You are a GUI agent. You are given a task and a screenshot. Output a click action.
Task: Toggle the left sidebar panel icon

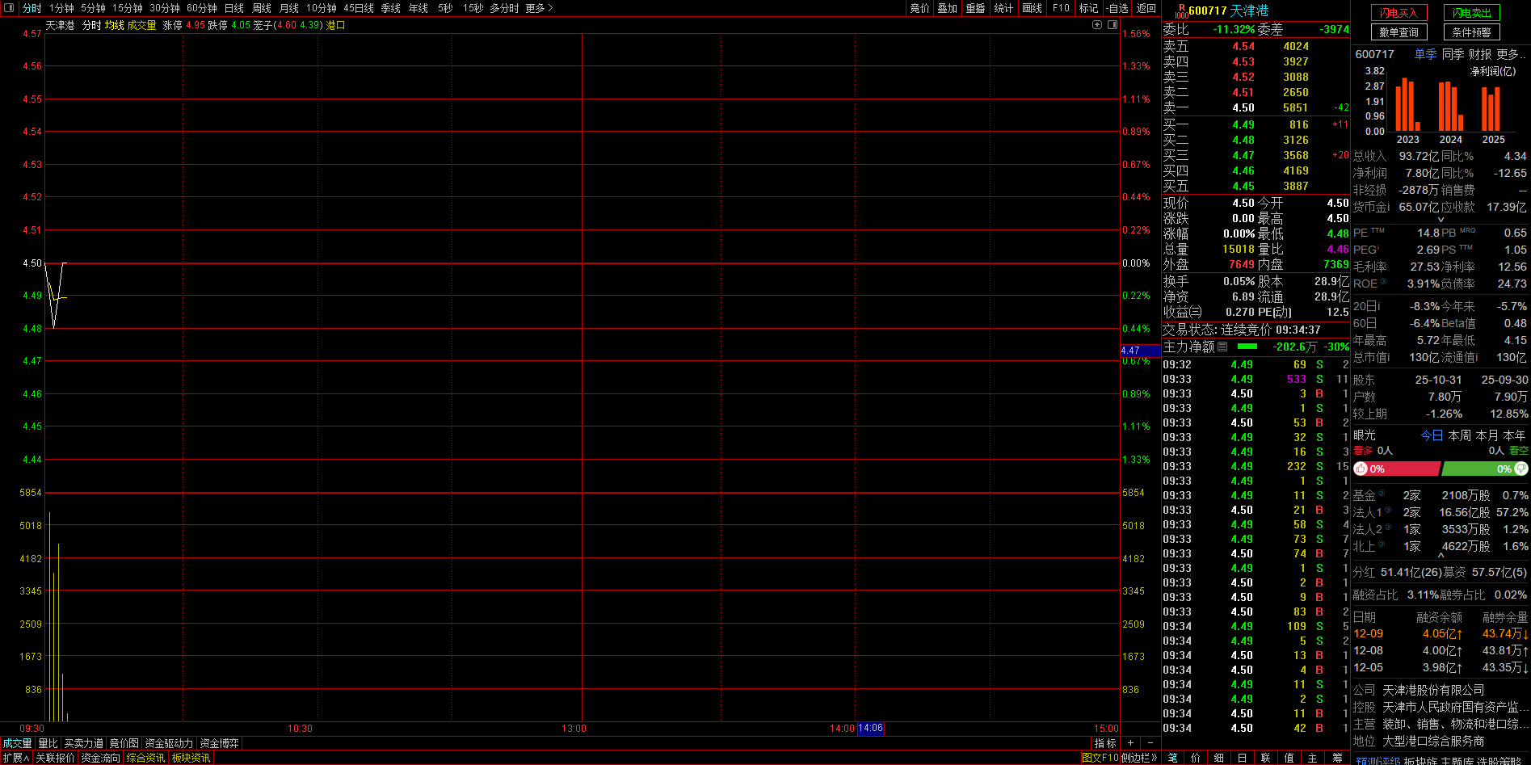10,8
